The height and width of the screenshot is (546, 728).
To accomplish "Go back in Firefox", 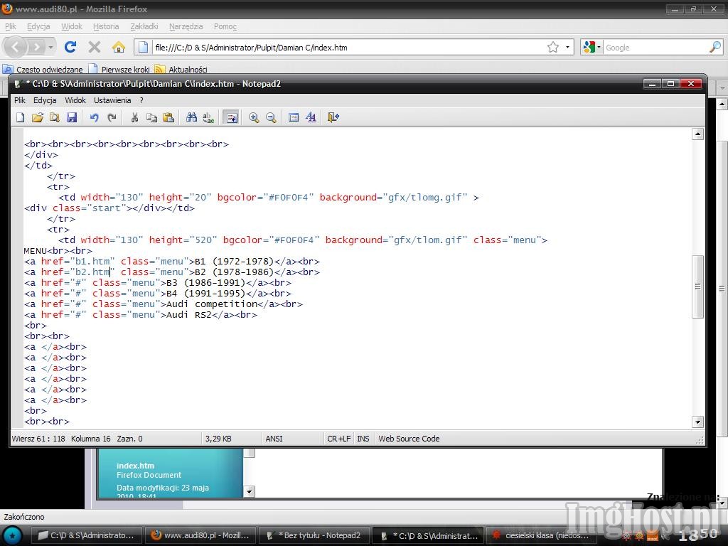I will click(x=16, y=47).
